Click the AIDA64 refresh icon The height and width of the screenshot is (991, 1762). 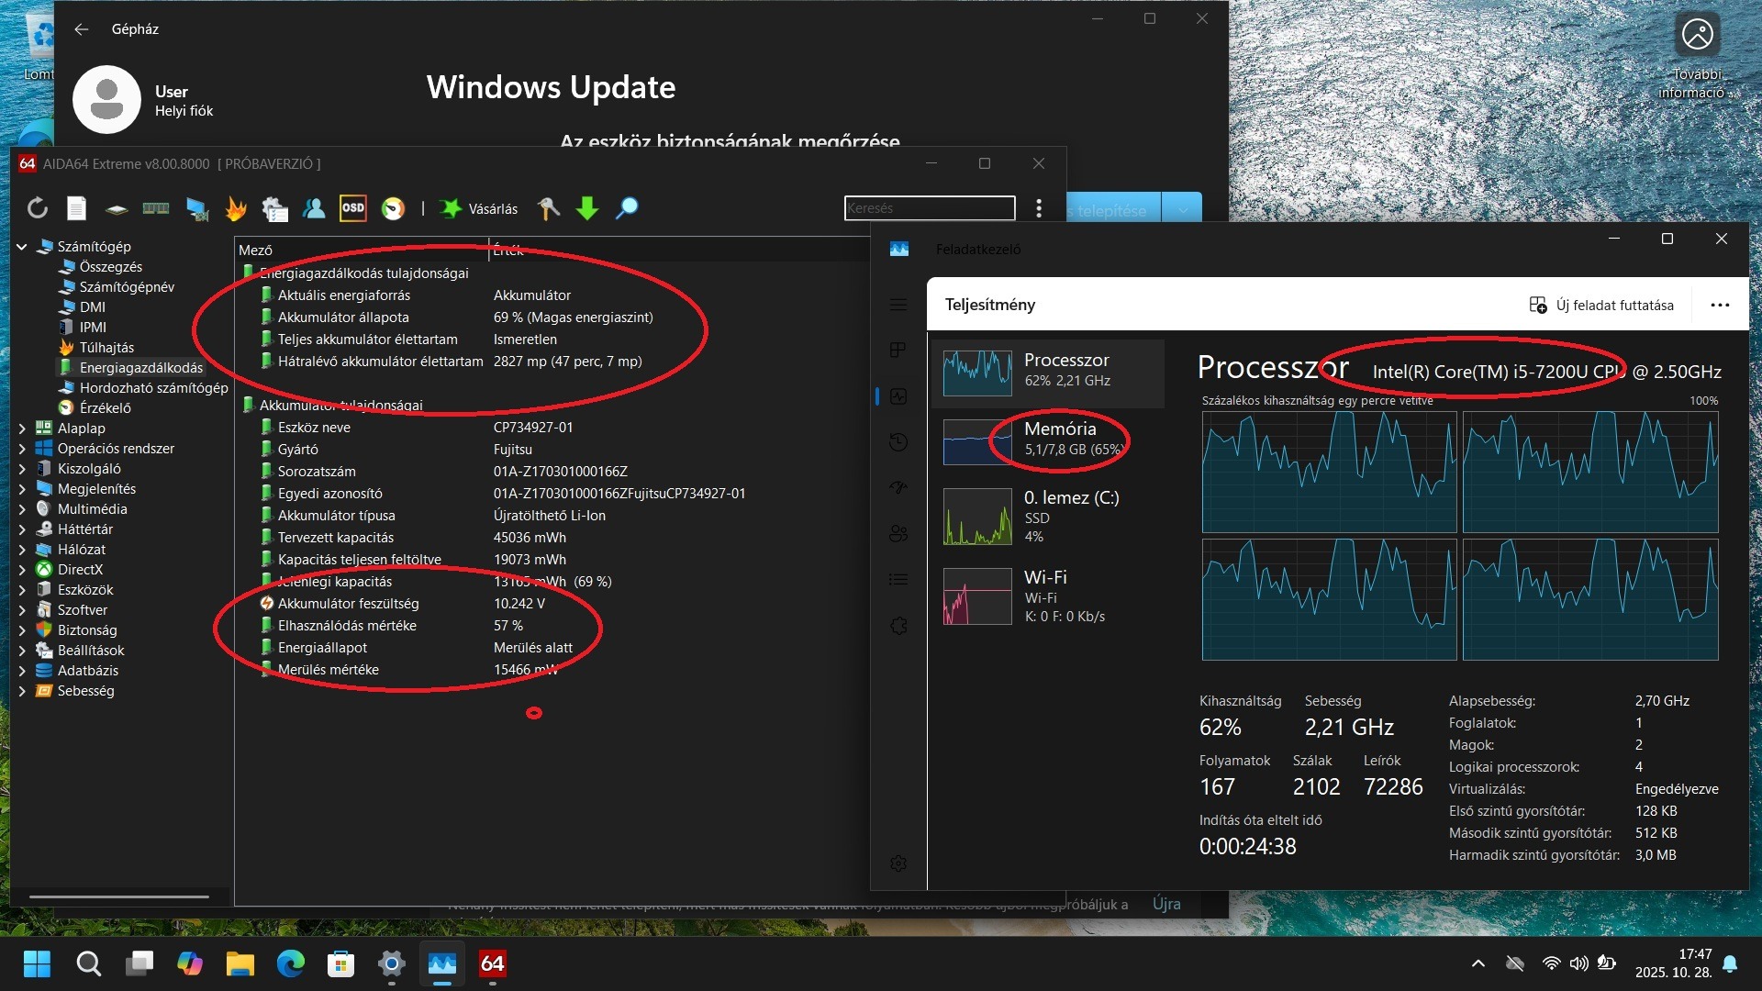click(38, 208)
